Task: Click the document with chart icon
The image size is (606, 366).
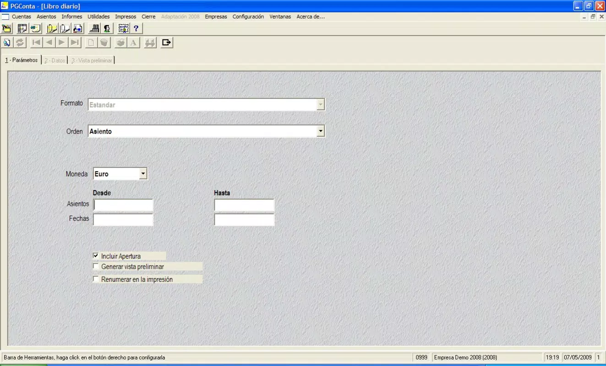Action: pyautogui.click(x=77, y=28)
